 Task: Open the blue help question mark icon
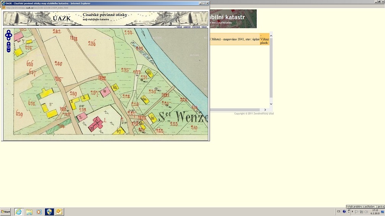coord(344,211)
